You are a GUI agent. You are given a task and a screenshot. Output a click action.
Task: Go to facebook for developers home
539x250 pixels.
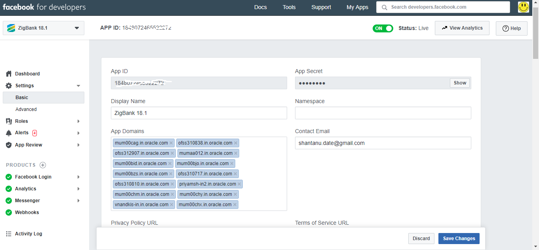click(44, 7)
